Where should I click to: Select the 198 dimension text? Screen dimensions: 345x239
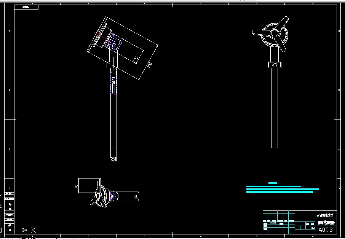tap(149, 65)
